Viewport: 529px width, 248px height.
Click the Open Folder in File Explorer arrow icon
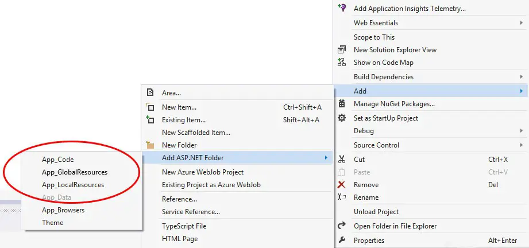pos(342,226)
